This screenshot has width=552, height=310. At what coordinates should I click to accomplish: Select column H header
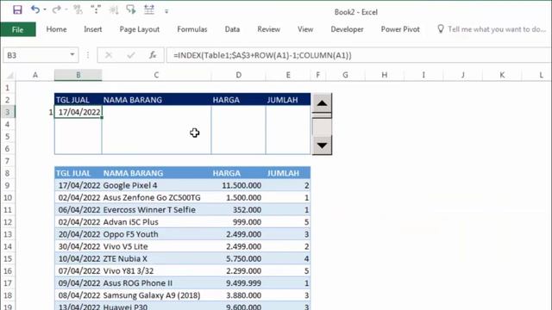pos(385,75)
